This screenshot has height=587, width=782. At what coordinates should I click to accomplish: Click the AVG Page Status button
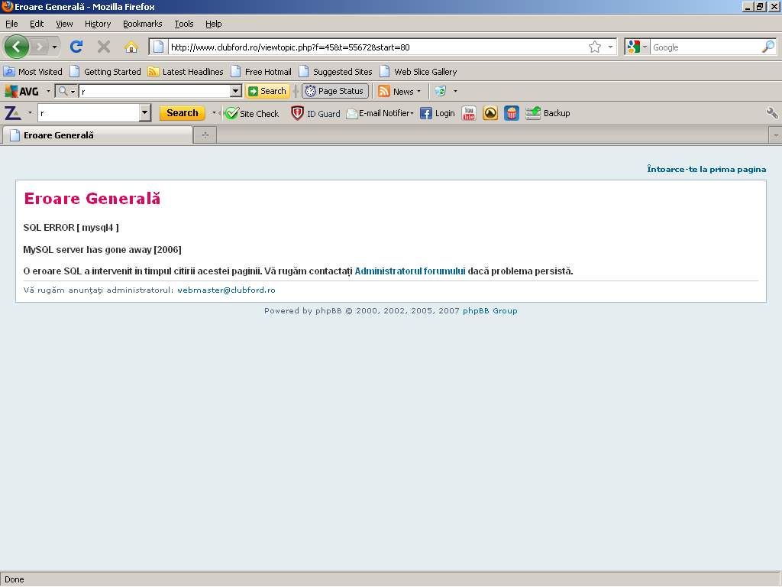[x=335, y=91]
